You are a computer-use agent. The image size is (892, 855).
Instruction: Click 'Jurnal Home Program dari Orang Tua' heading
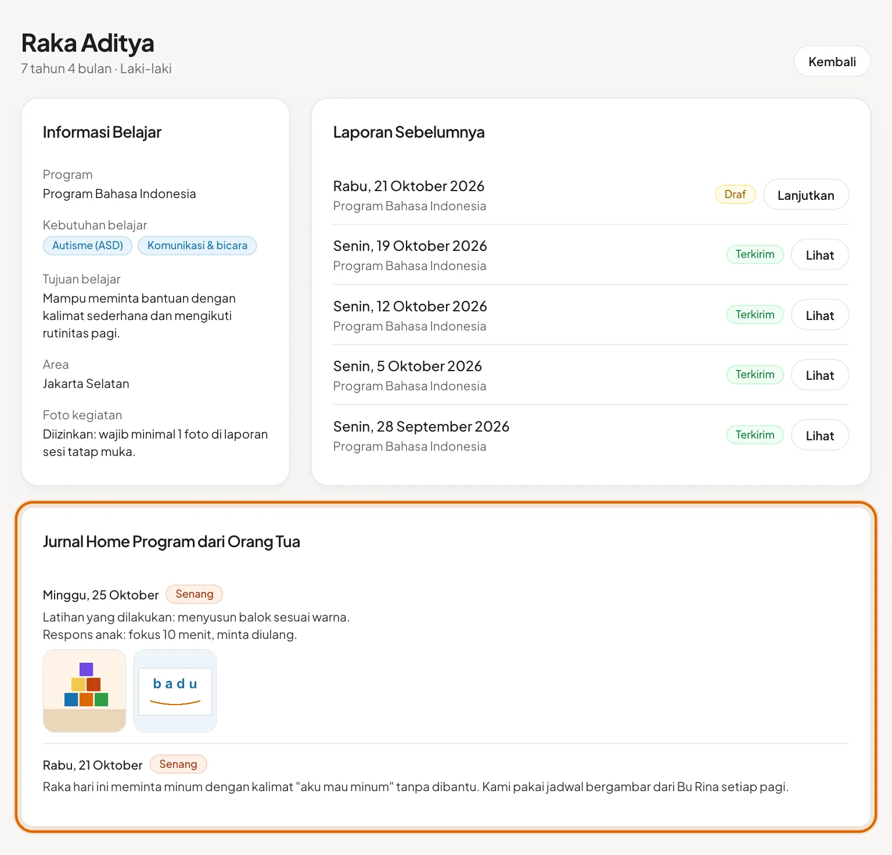[171, 541]
